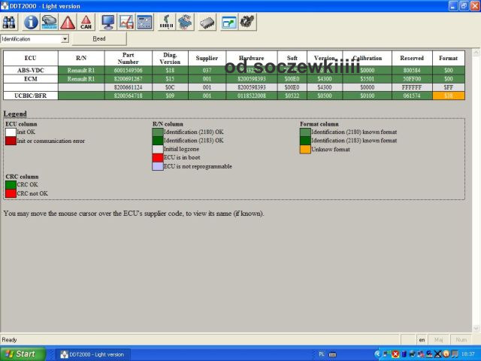
Task: Click reserved value 061574
Action: (412, 96)
